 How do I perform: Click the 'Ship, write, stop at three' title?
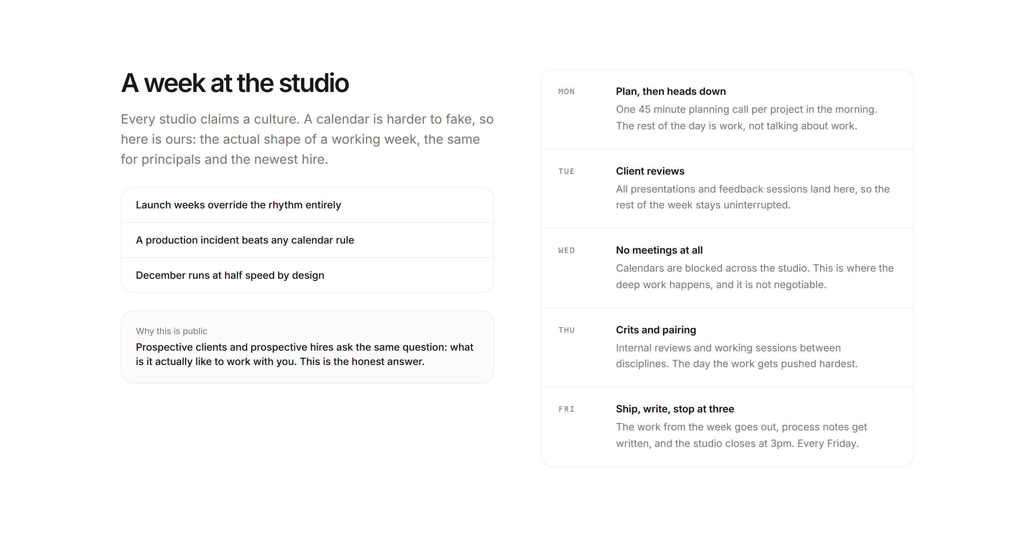point(675,409)
